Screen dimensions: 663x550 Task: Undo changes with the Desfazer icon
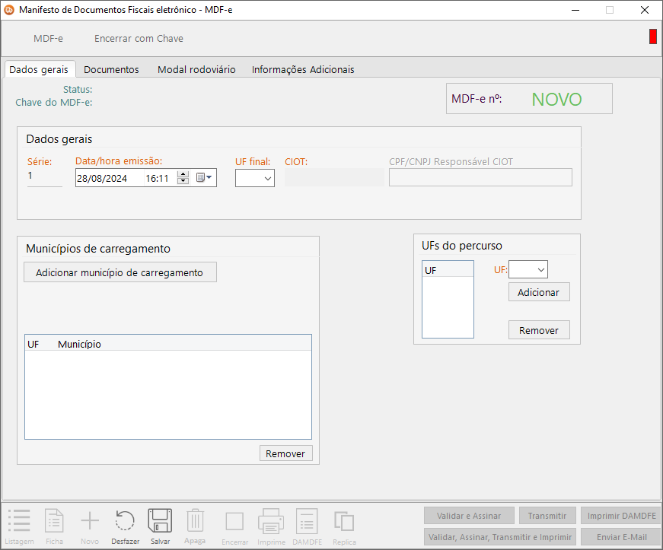click(x=125, y=522)
